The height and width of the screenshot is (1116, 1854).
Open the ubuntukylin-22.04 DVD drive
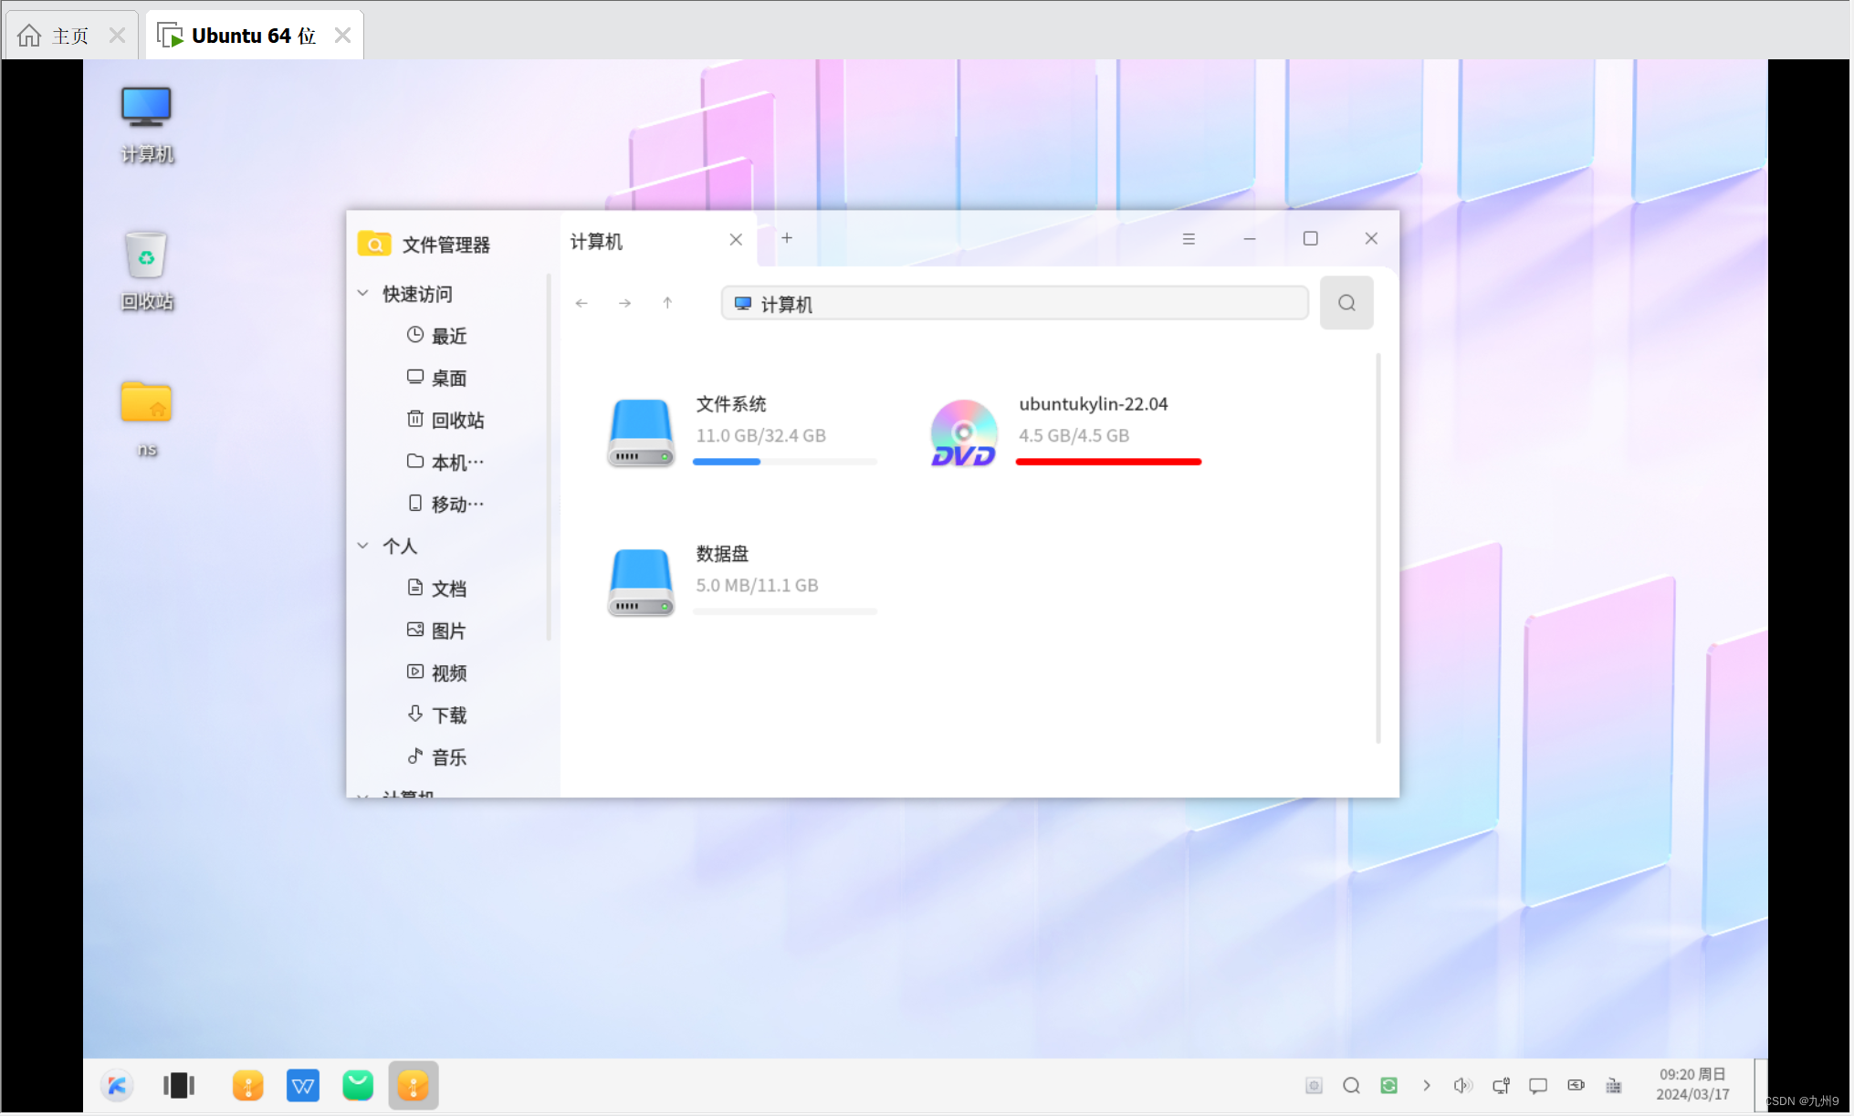[964, 433]
